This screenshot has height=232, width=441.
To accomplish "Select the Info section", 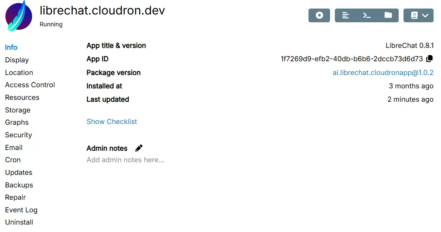I will point(11,47).
